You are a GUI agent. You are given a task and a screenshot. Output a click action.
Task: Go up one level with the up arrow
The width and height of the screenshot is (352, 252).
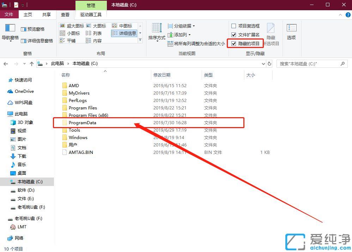tap(32, 64)
